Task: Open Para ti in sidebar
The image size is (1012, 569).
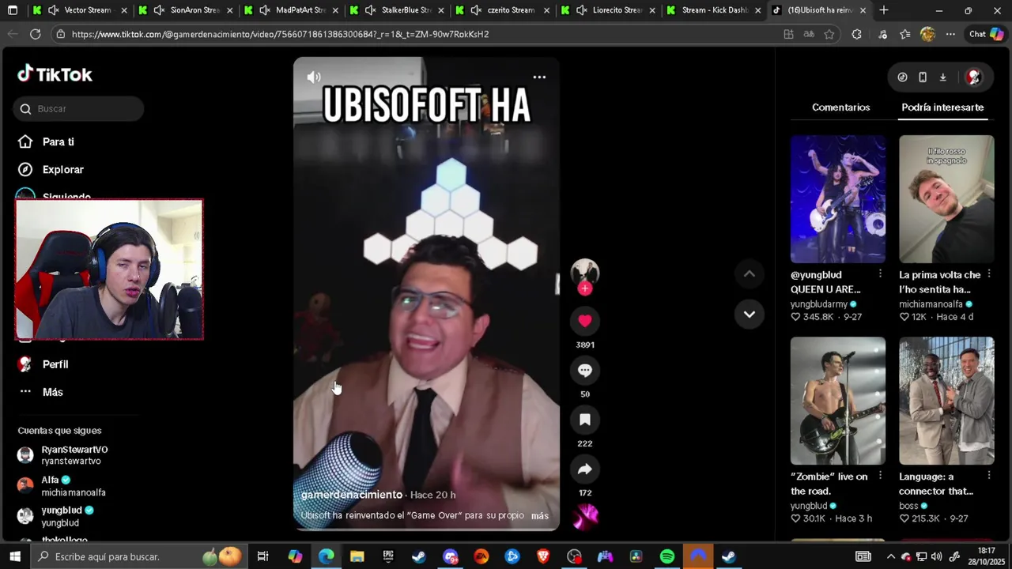Action: point(58,141)
